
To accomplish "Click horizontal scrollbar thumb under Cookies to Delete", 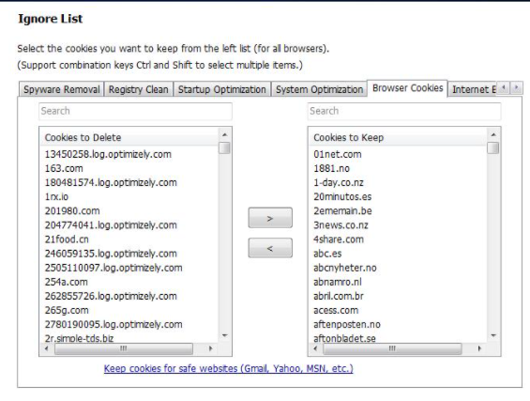I will click(x=124, y=348).
